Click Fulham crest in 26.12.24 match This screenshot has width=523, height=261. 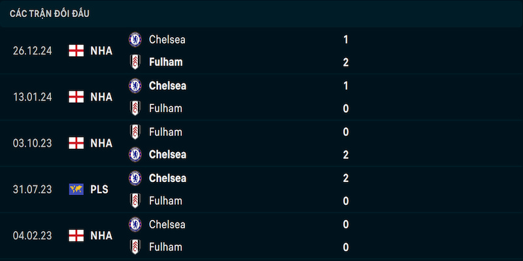135,62
